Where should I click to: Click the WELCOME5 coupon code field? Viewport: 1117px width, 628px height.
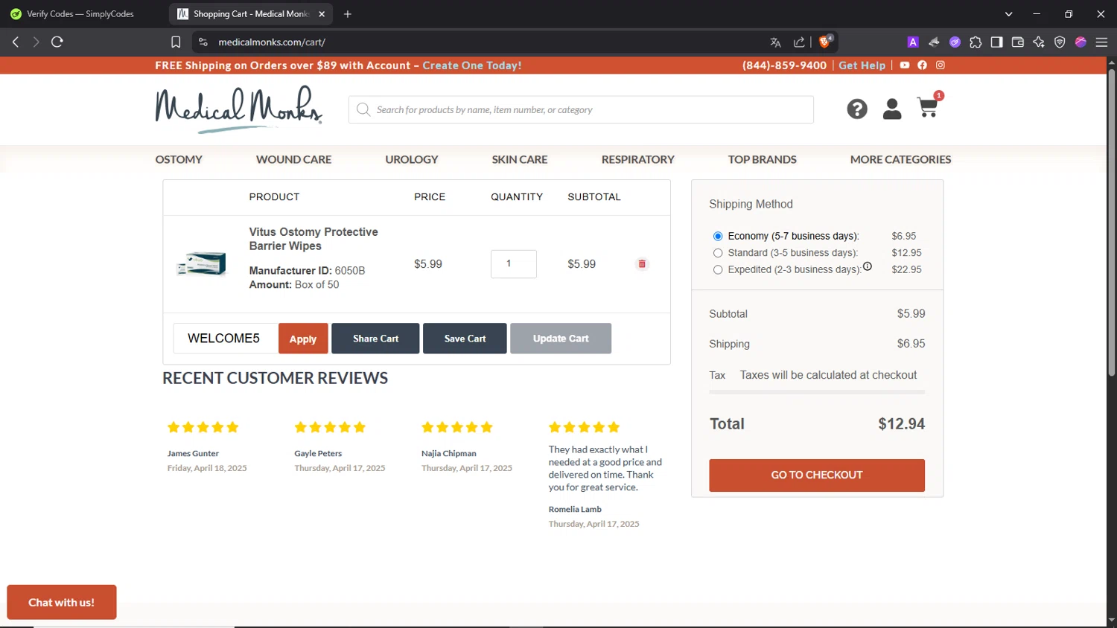[225, 339]
